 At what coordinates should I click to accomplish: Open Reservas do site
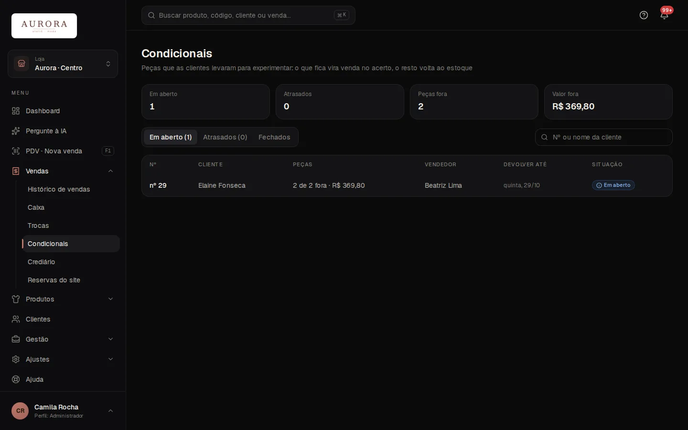pyautogui.click(x=71, y=280)
